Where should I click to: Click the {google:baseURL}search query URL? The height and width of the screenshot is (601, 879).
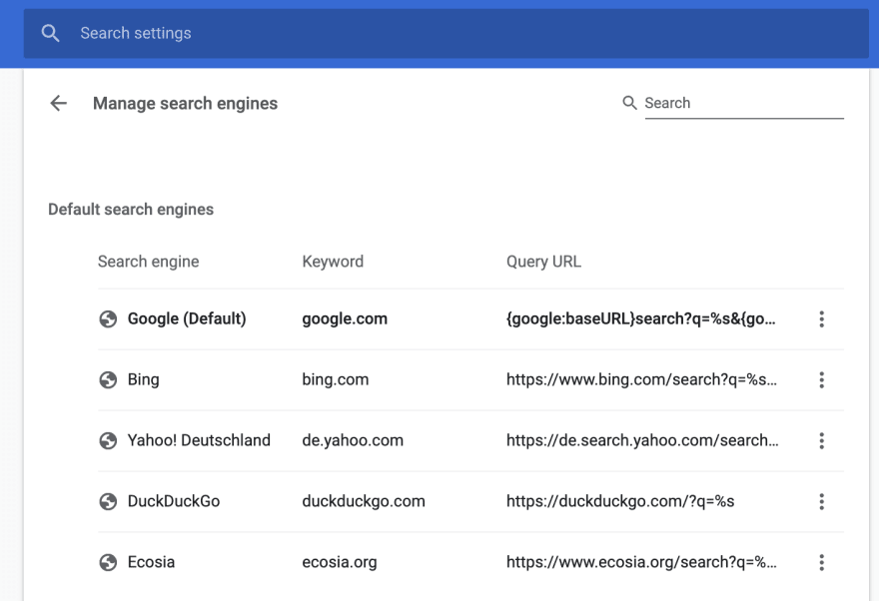point(640,319)
